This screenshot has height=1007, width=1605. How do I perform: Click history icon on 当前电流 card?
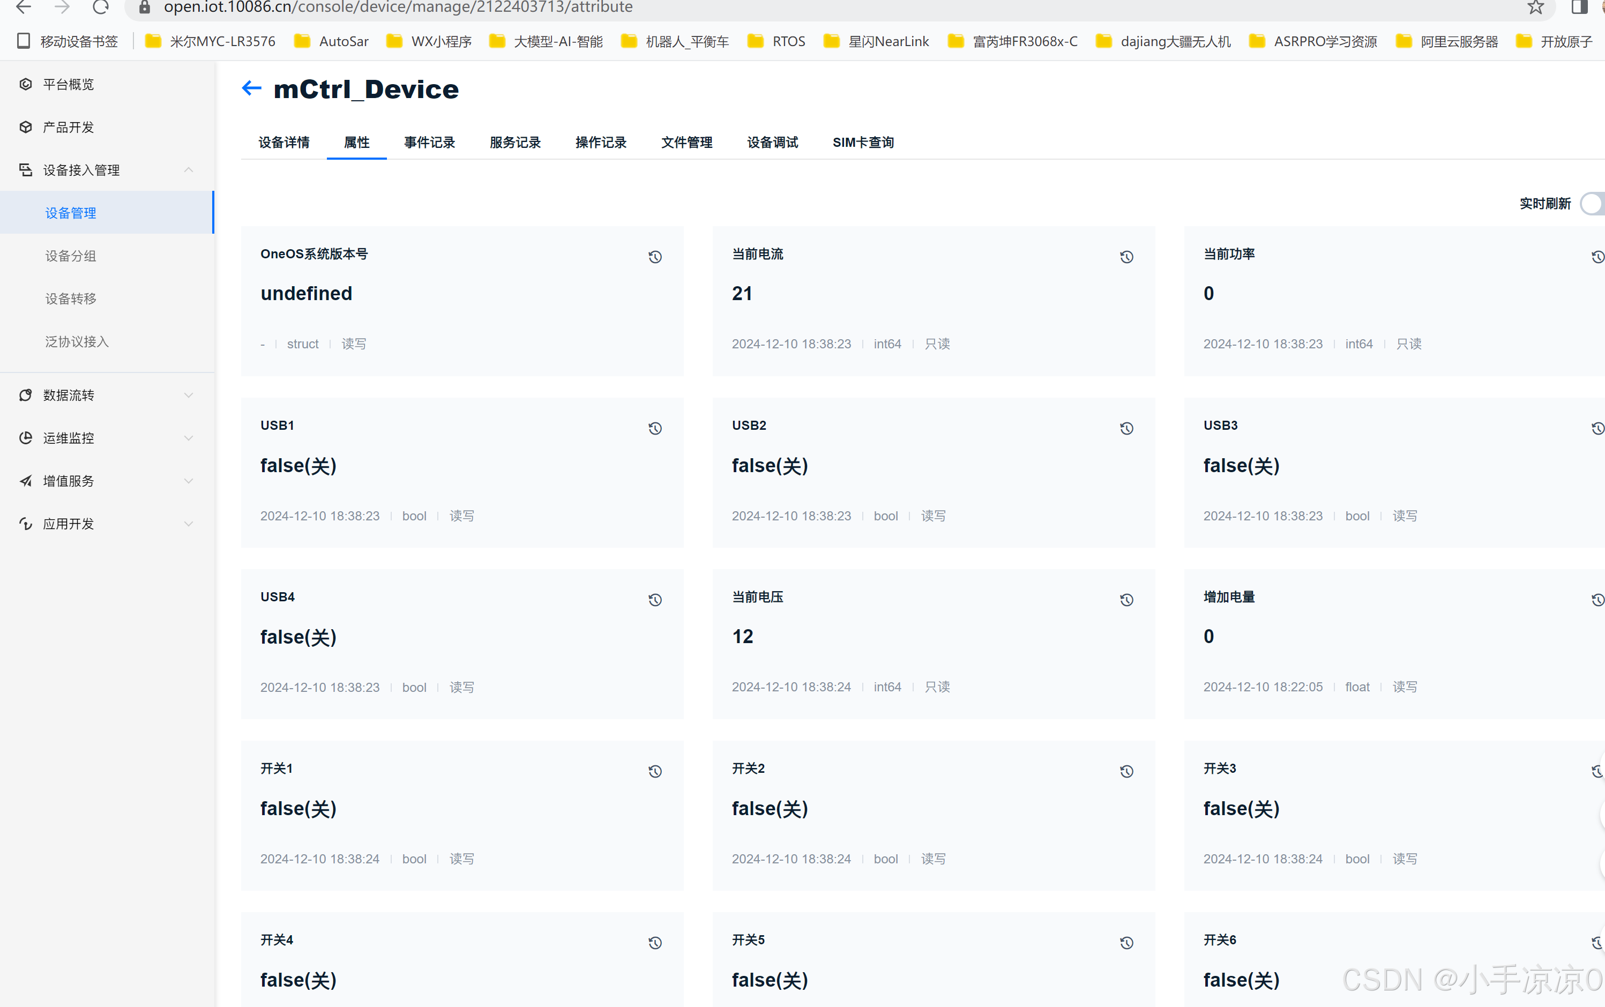[1126, 257]
